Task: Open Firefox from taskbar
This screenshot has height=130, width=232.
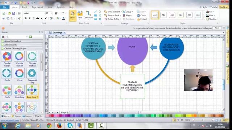Action: (59, 126)
